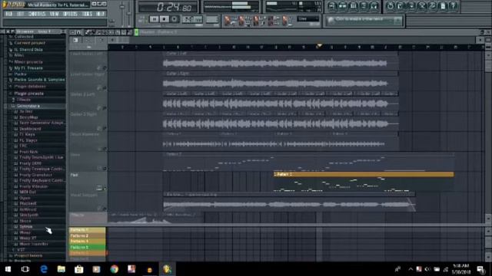Expand the Misc folder in browser
Image resolution: width=492 pixels, height=276 pixels.
pyautogui.click(x=18, y=55)
